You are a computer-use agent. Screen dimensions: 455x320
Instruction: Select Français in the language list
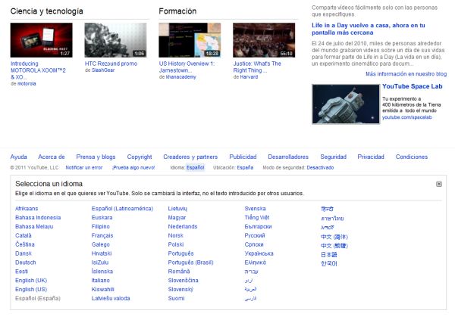pos(102,235)
